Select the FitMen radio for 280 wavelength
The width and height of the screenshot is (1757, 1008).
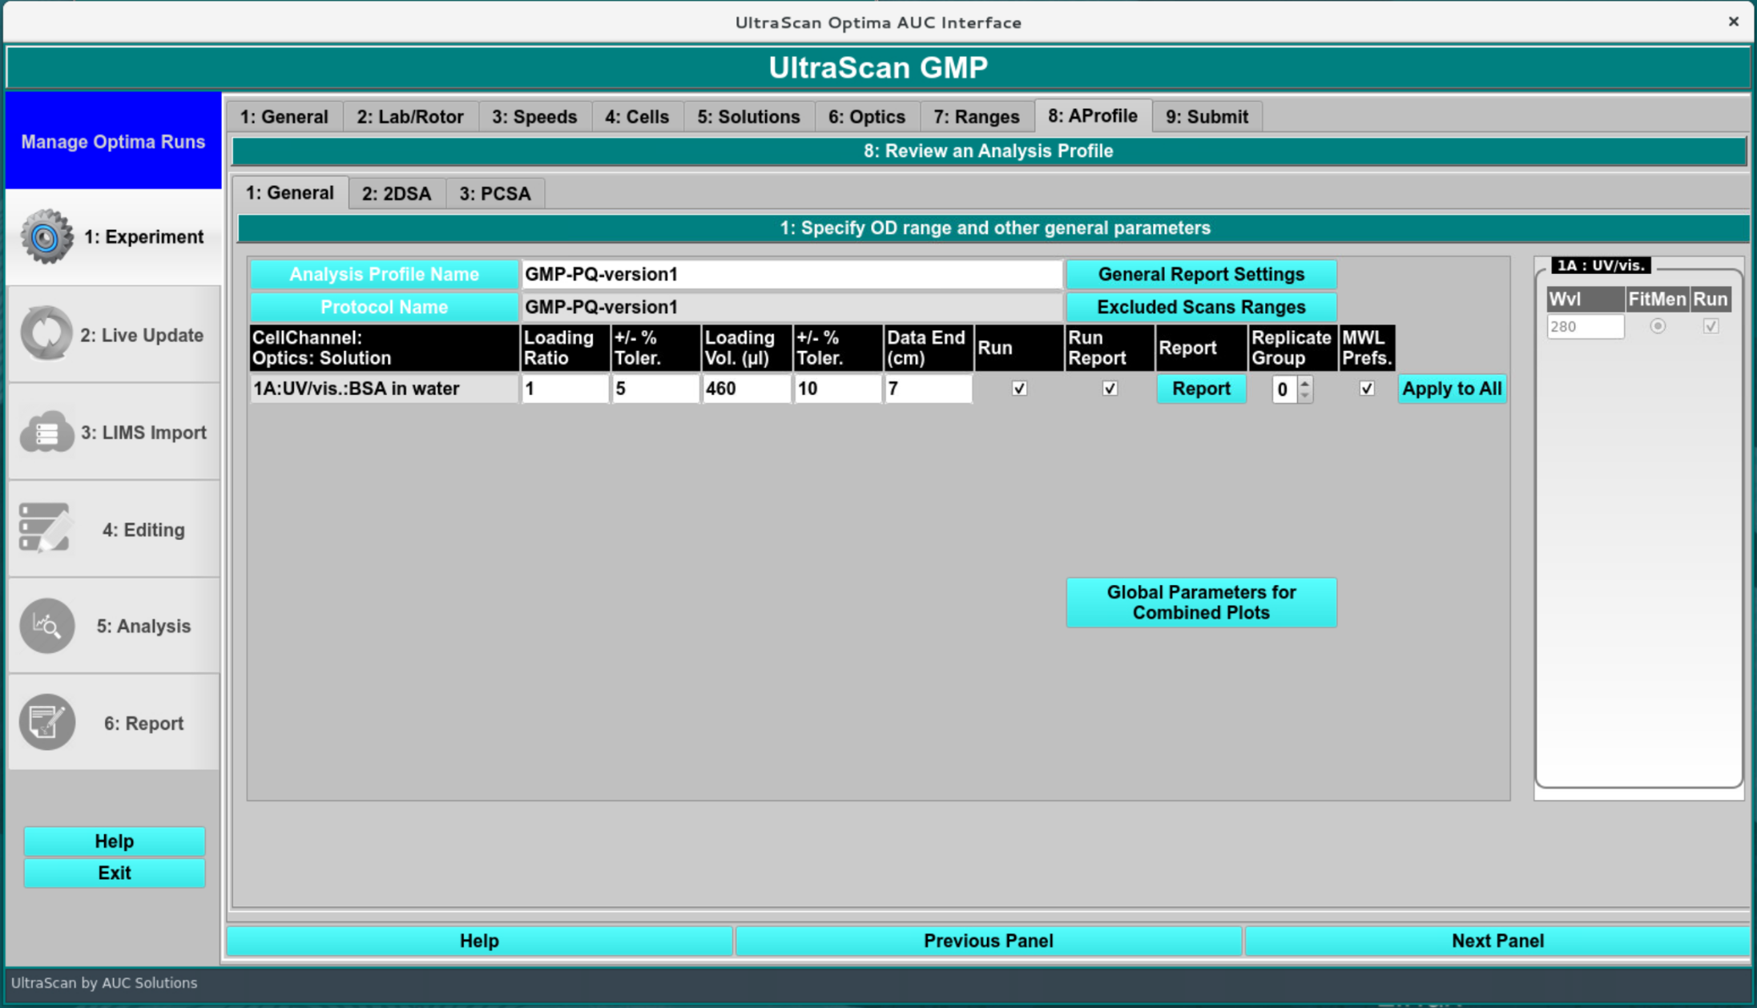(x=1658, y=326)
